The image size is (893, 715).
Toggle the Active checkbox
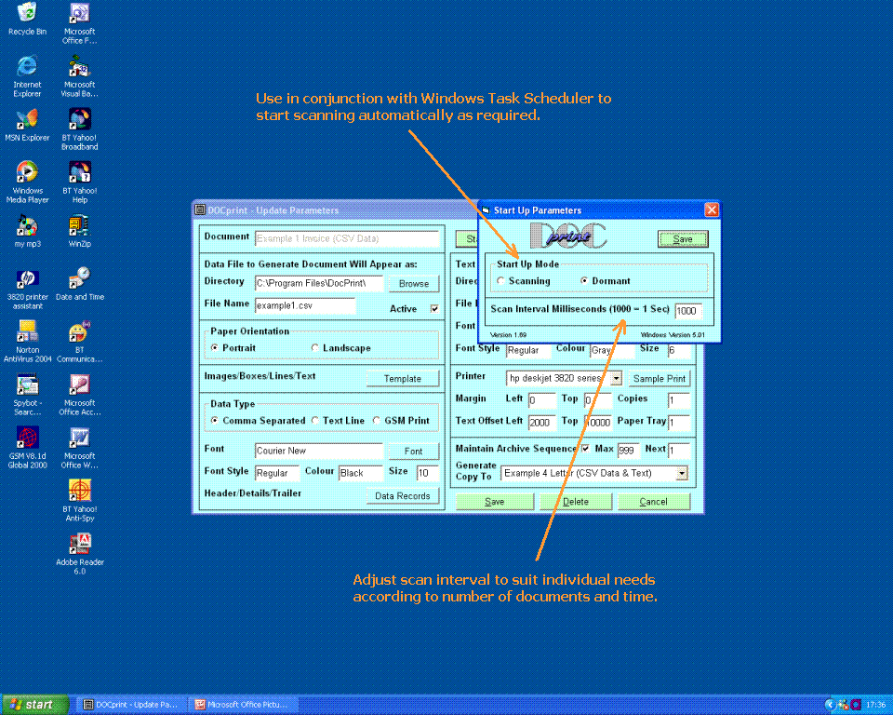433,309
